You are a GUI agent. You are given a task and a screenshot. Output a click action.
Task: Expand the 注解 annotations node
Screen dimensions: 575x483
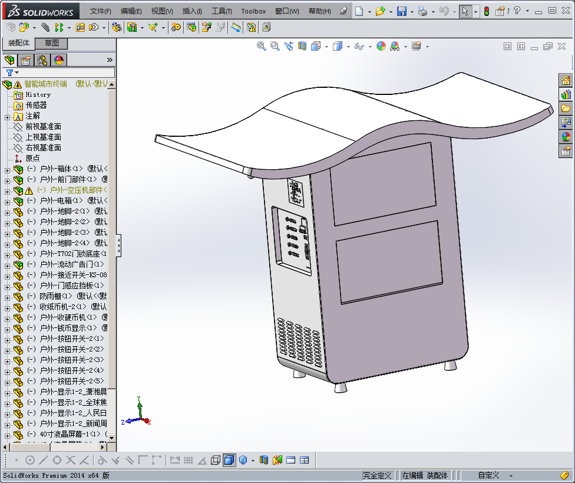pos(7,117)
